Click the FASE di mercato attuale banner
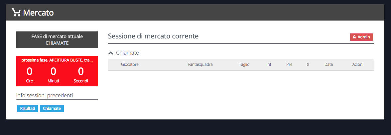Viewport: 391px width, 135px height. [57, 40]
